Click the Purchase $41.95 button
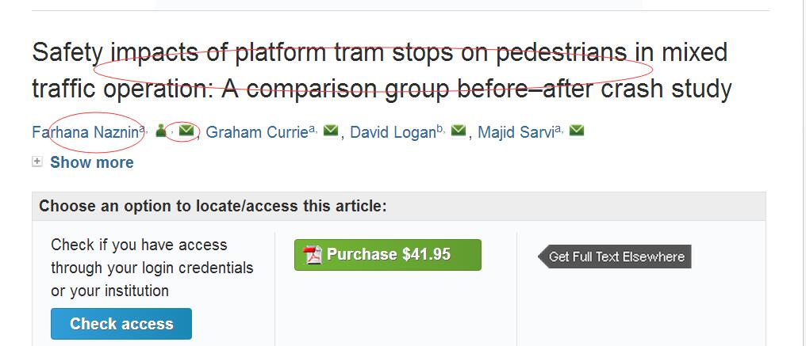This screenshot has height=346, width=806. (x=388, y=255)
